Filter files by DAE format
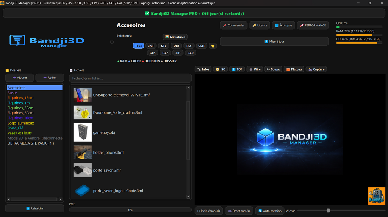 click(x=165, y=53)
